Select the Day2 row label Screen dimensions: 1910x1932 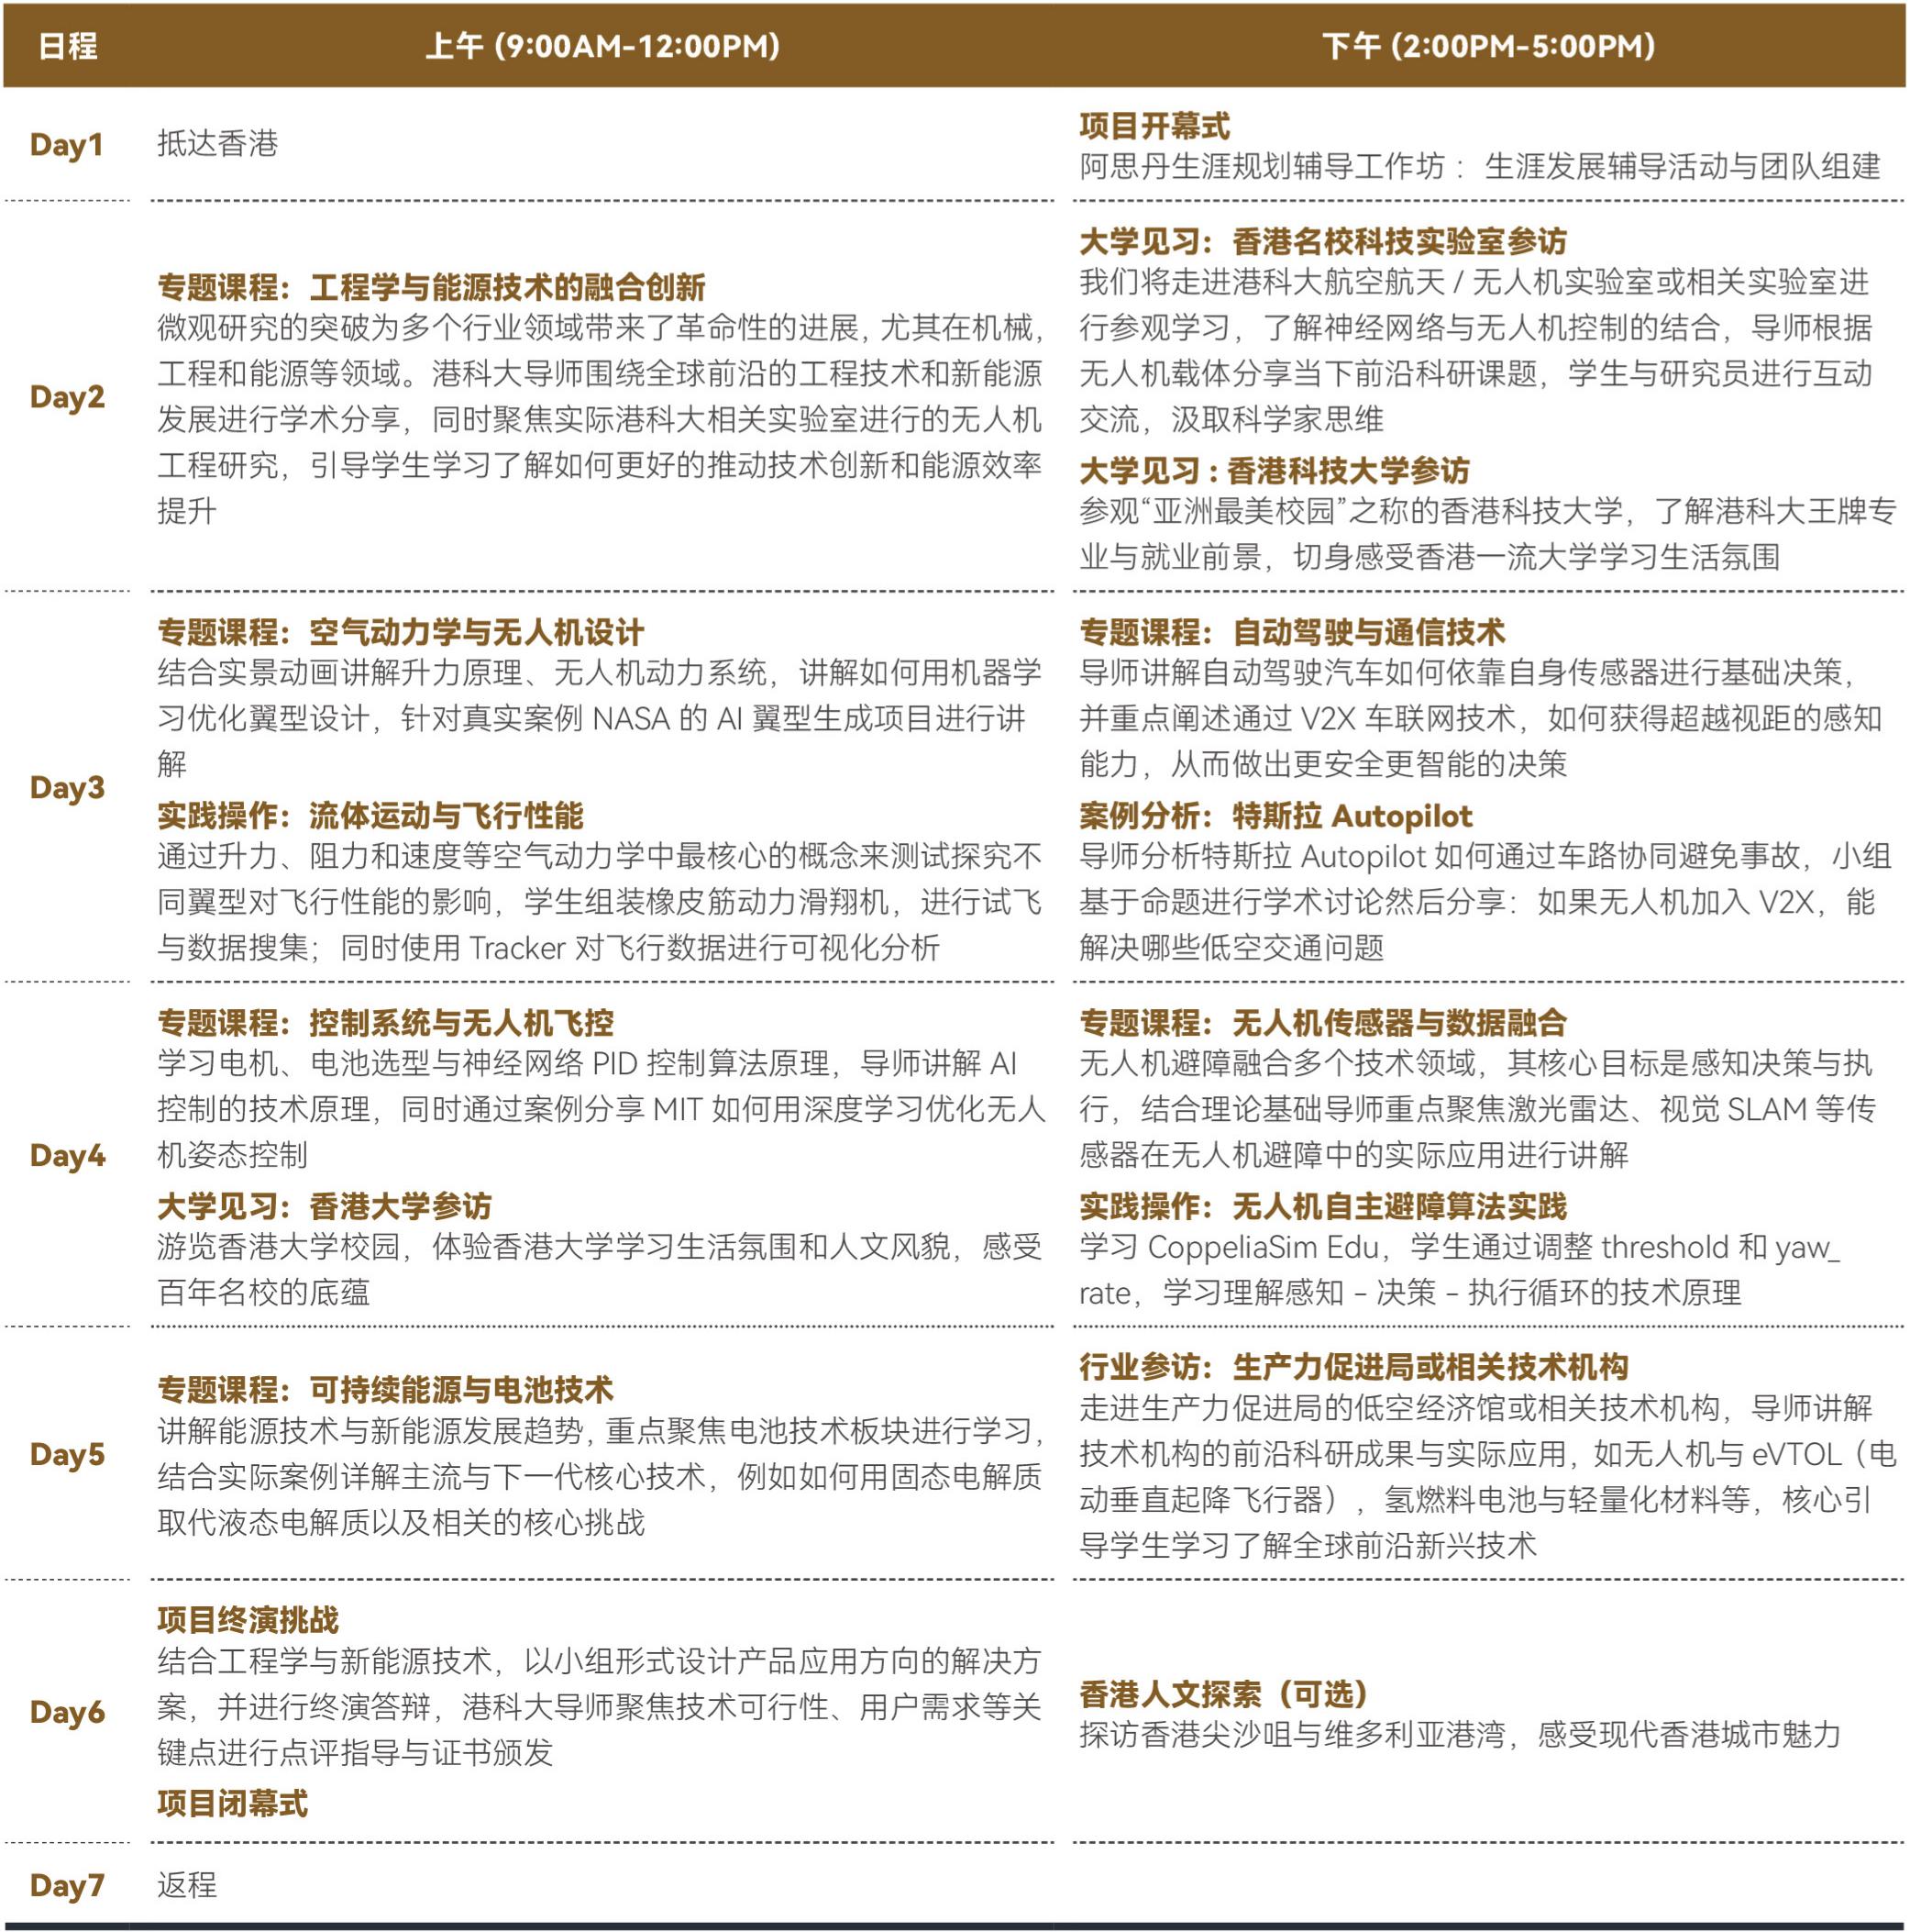coord(67,397)
